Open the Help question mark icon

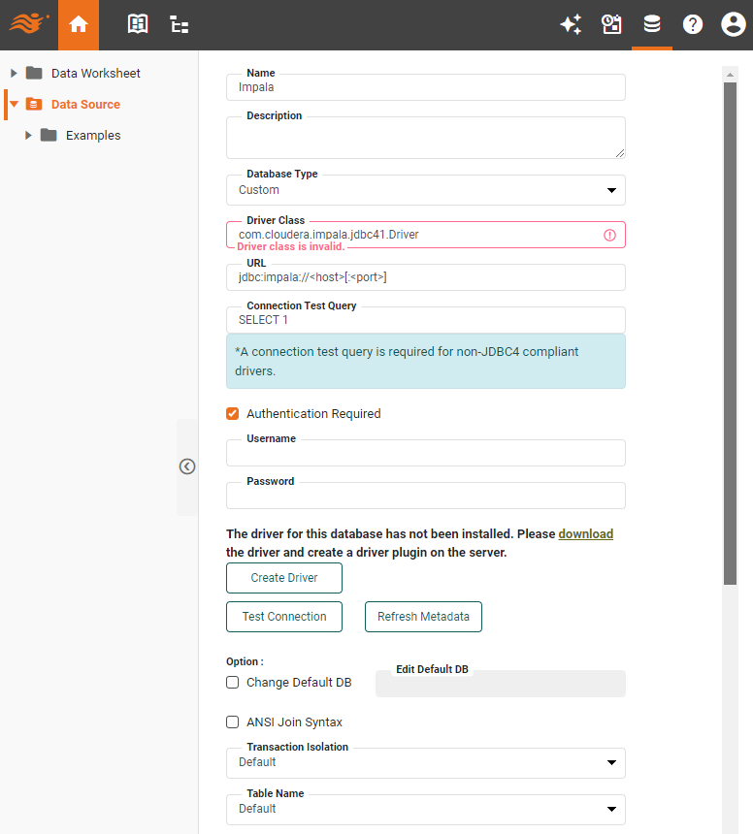coord(692,24)
